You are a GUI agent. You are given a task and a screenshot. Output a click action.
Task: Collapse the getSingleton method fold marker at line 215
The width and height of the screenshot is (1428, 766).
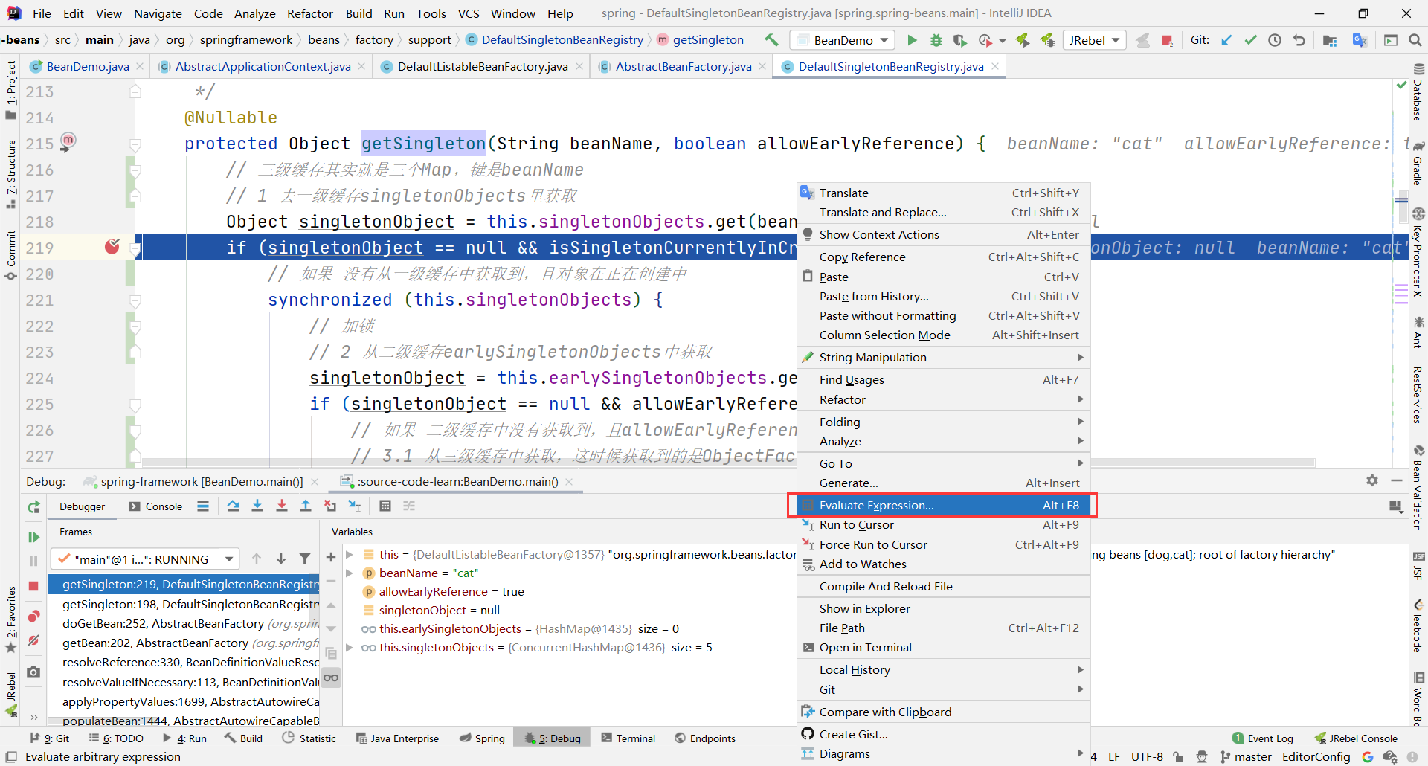pos(135,144)
